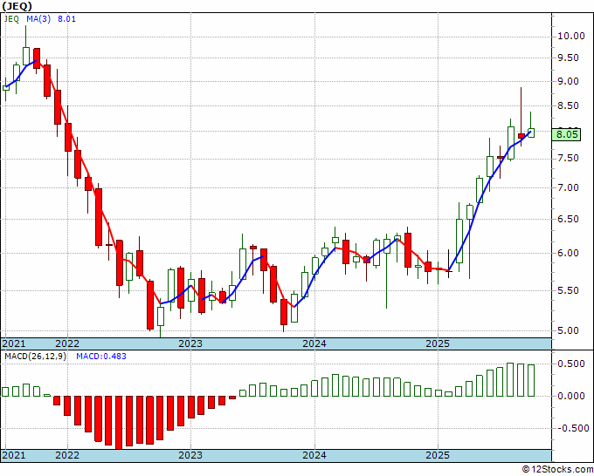Screen dimensions: 594x476
Task: Click the 0.000 MACD axis label
Action: 571,396
